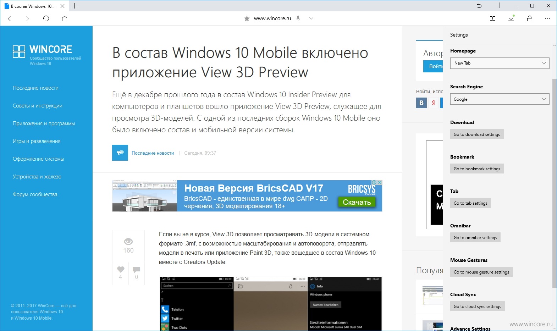The image size is (557, 331).
Task: Open the three-dot more menu
Action: pos(548,18)
